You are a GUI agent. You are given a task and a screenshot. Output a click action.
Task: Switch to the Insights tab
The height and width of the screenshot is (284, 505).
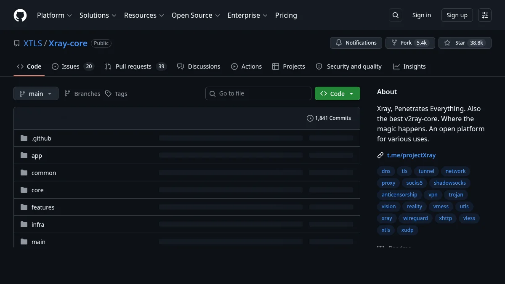point(409,66)
